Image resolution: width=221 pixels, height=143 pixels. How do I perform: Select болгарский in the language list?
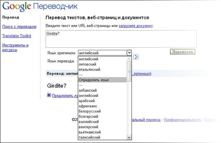coord(102,116)
